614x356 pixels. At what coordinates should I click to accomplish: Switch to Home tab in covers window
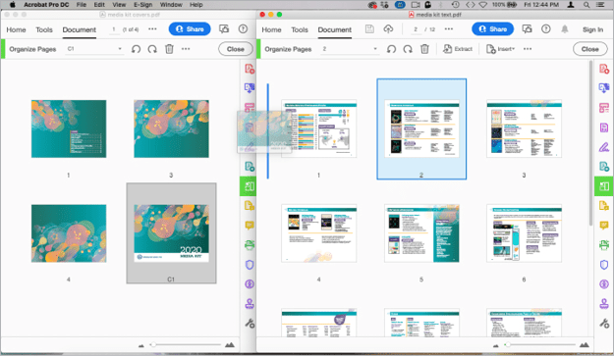point(16,29)
